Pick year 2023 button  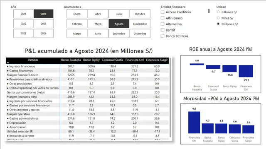click(23, 34)
